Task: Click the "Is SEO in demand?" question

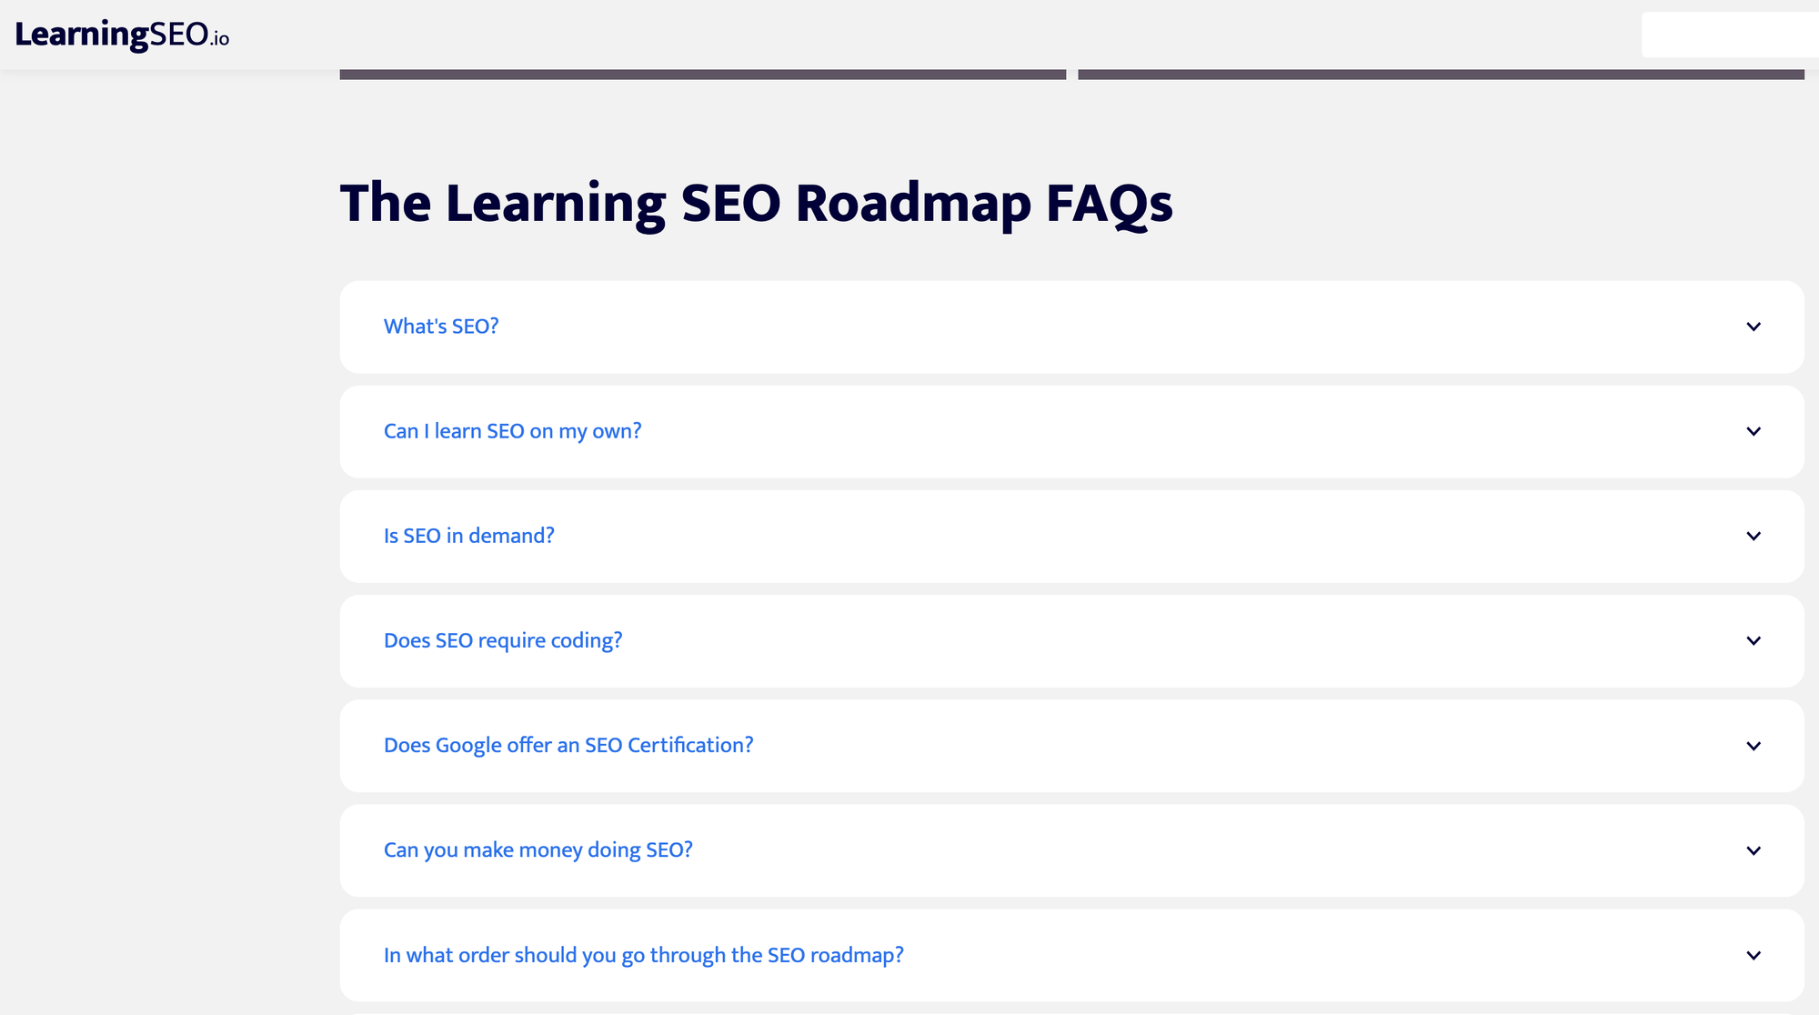Action: (x=468, y=536)
